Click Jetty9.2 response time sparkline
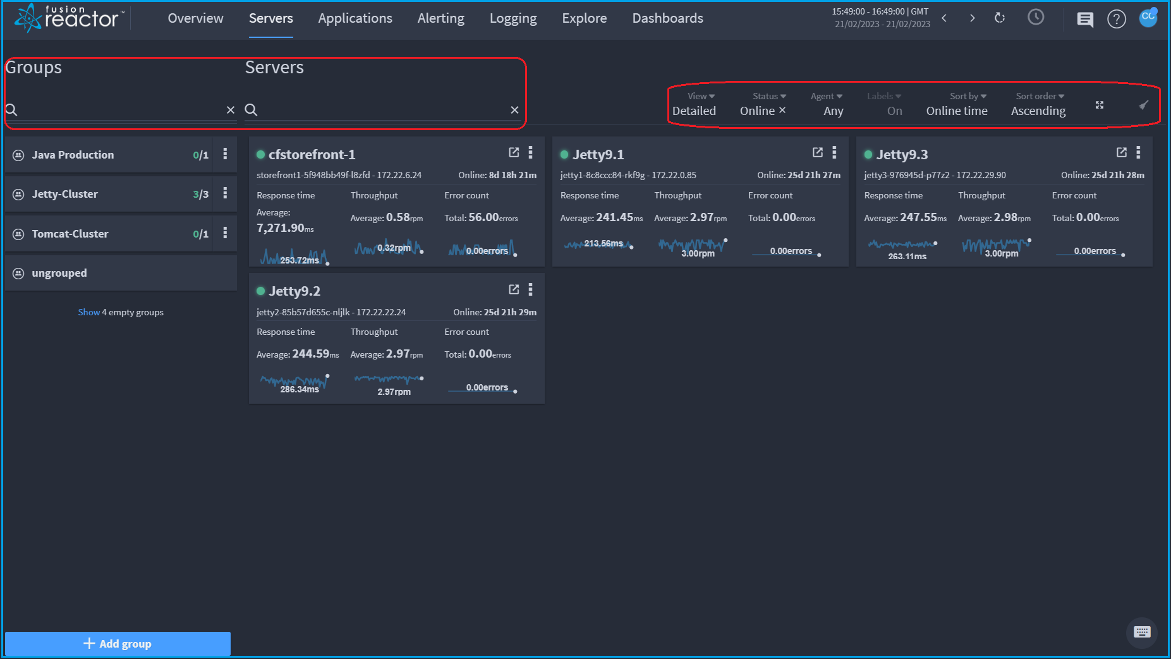 point(294,382)
